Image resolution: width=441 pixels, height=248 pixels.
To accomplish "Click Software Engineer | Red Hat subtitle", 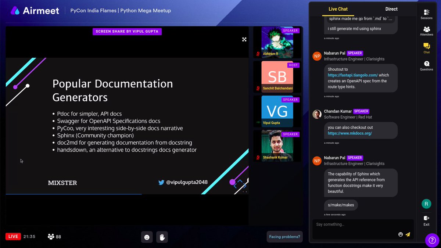I will tap(348, 117).
